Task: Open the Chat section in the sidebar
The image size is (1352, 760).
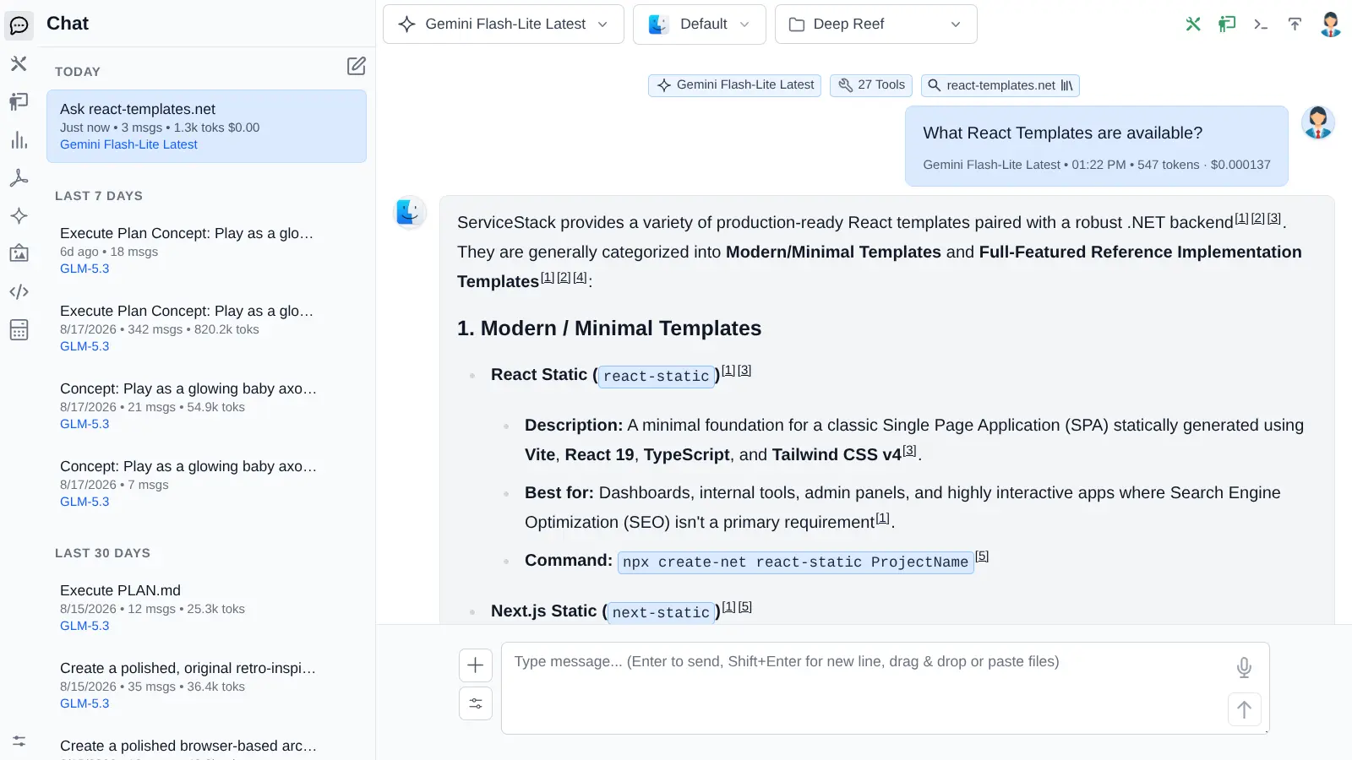Action: click(19, 25)
